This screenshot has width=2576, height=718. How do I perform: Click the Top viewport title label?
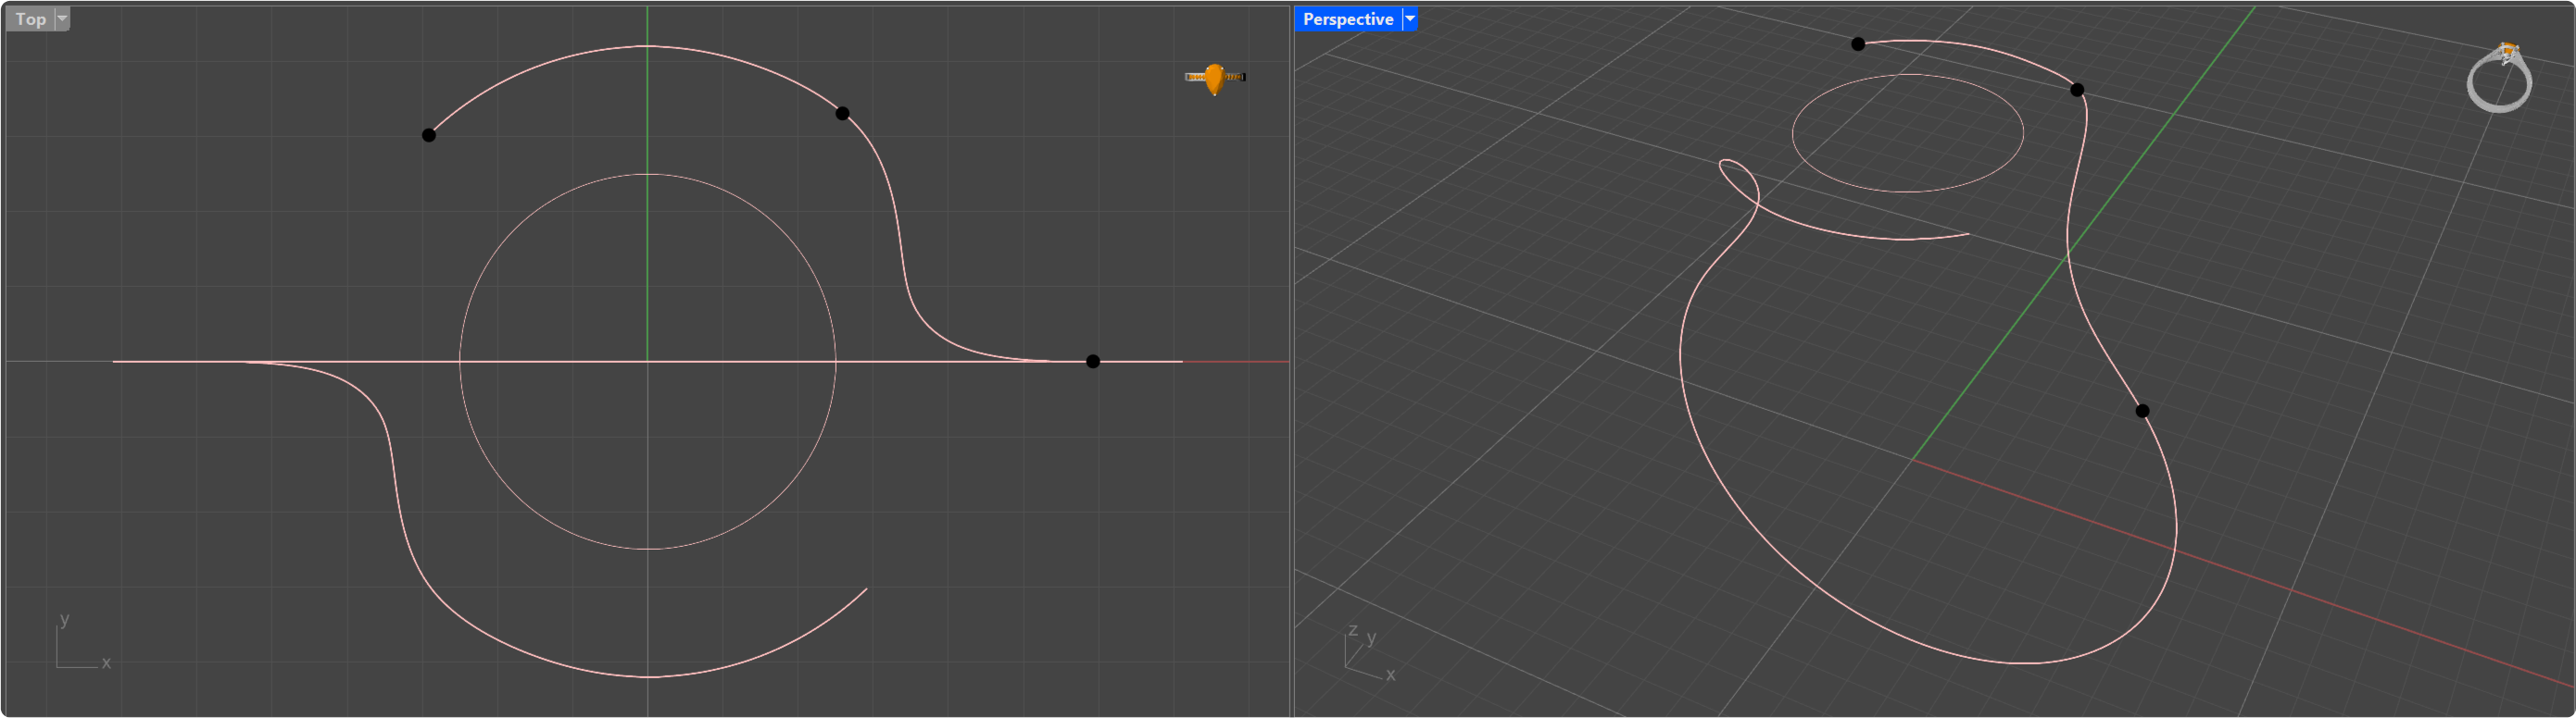[30, 19]
